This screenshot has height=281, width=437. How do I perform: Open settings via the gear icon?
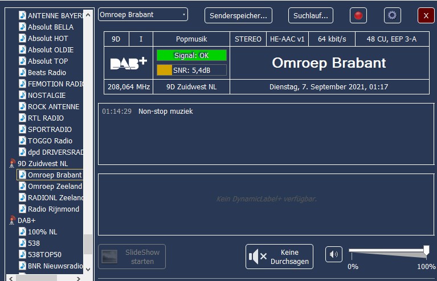[x=392, y=15]
